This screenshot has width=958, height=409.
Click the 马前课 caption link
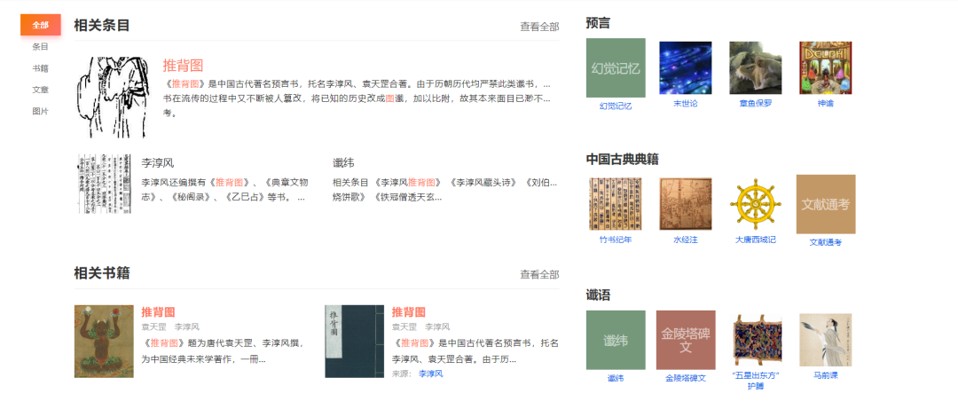point(826,375)
